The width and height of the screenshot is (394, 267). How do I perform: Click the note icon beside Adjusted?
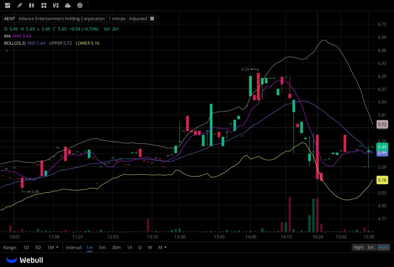pos(152,19)
